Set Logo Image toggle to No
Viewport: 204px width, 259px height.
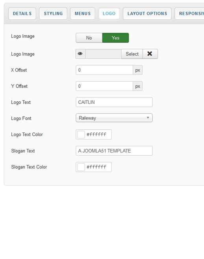click(89, 38)
